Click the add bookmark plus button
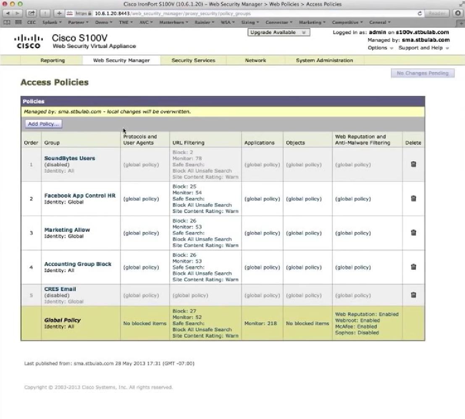Image resolution: width=465 pixels, height=419 pixels. 59,13
